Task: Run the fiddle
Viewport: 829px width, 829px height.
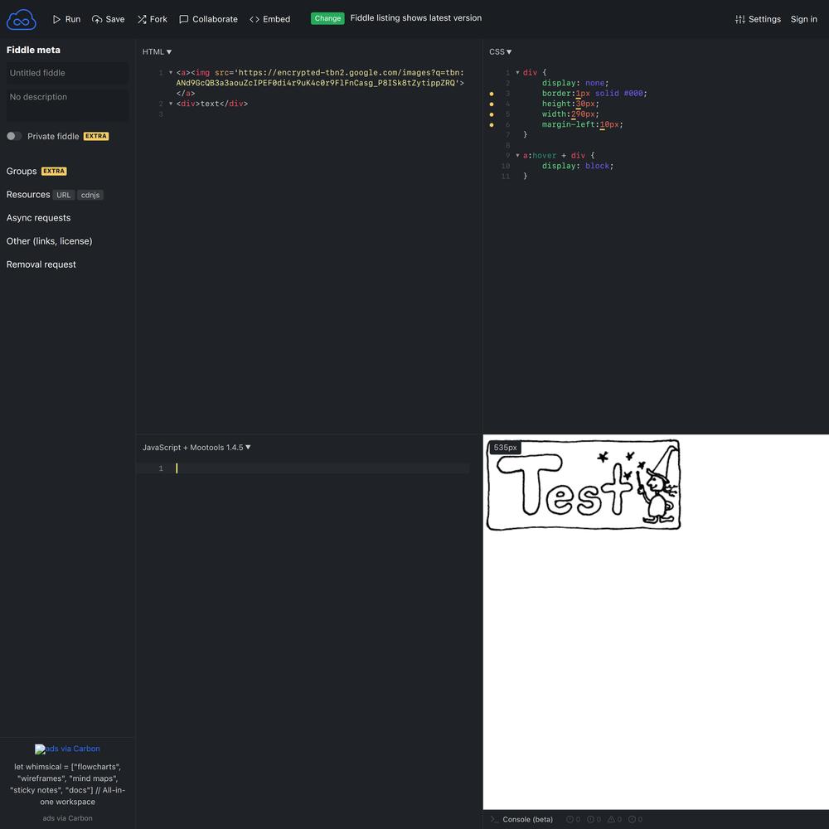Action: [x=66, y=19]
